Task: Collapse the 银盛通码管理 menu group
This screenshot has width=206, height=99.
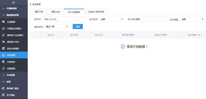Action: (14, 15)
